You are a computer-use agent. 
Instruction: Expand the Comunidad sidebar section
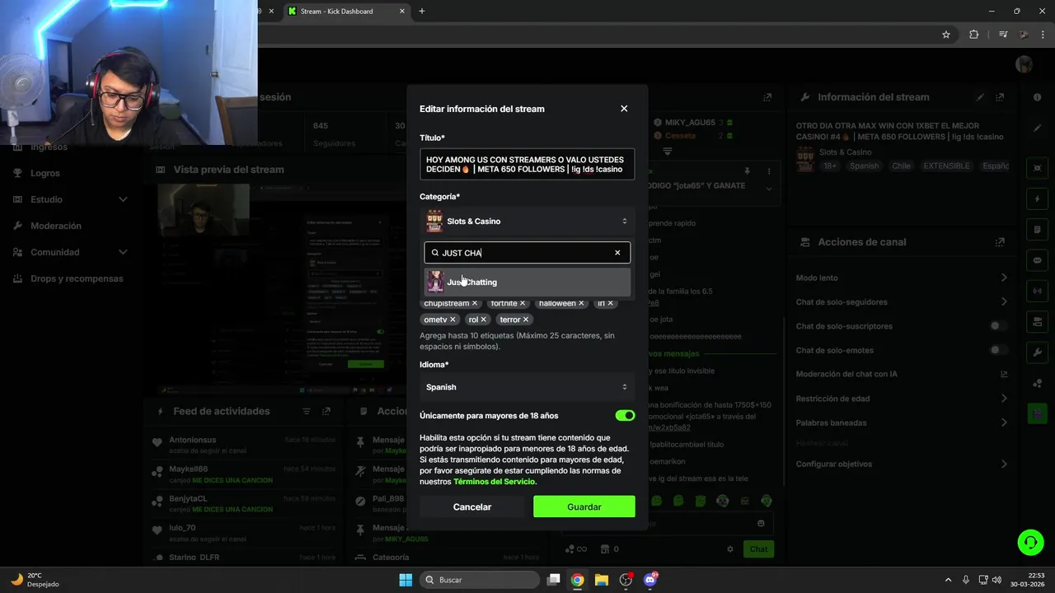click(x=123, y=252)
